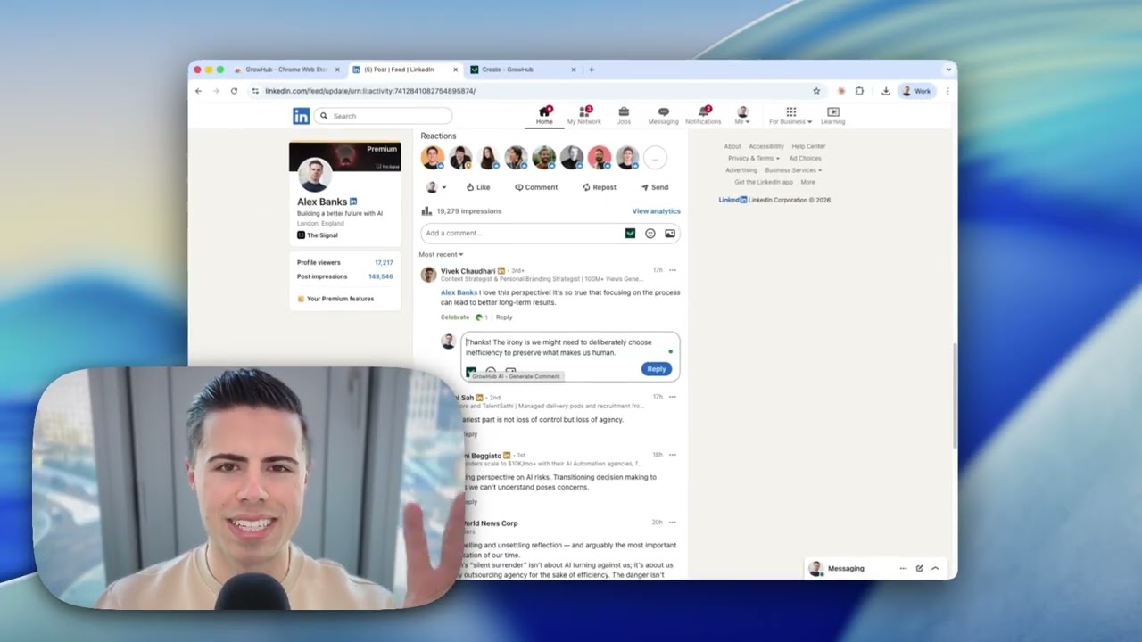Click in the LinkedIn Search field
The width and height of the screenshot is (1142, 642).
pos(382,116)
